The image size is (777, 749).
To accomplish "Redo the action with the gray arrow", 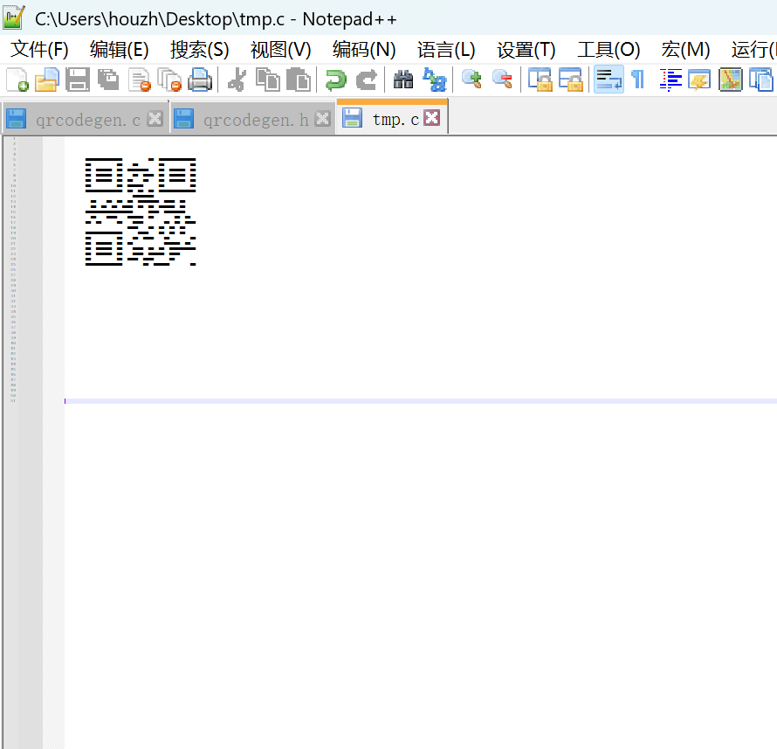I will click(x=366, y=80).
